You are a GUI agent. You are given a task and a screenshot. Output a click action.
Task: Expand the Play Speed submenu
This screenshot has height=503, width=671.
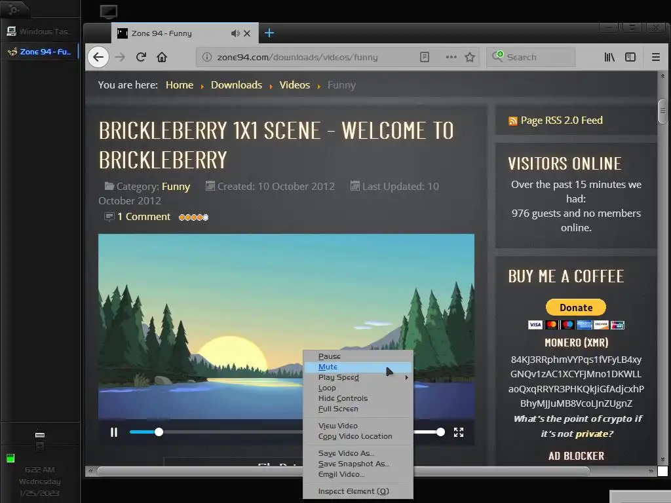(x=358, y=377)
